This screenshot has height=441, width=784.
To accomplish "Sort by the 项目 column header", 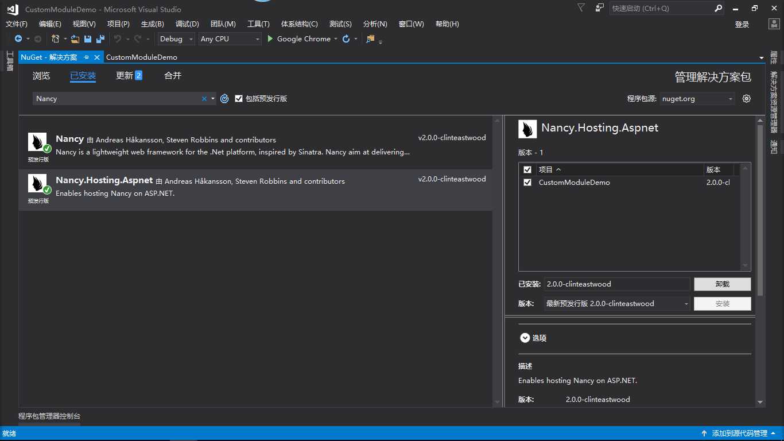I will coord(620,170).
